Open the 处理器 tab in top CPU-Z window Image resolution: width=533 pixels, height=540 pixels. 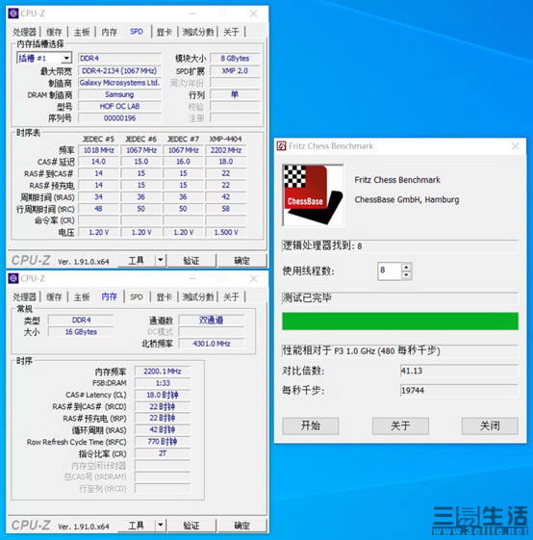click(24, 33)
